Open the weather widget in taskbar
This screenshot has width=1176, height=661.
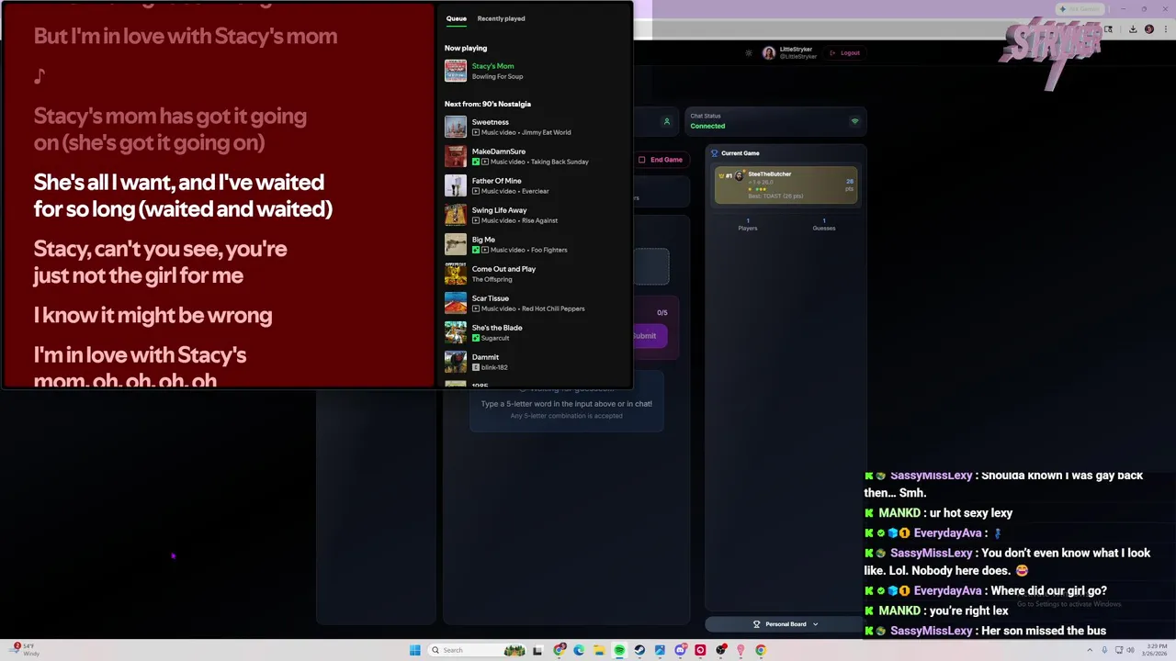click(25, 650)
